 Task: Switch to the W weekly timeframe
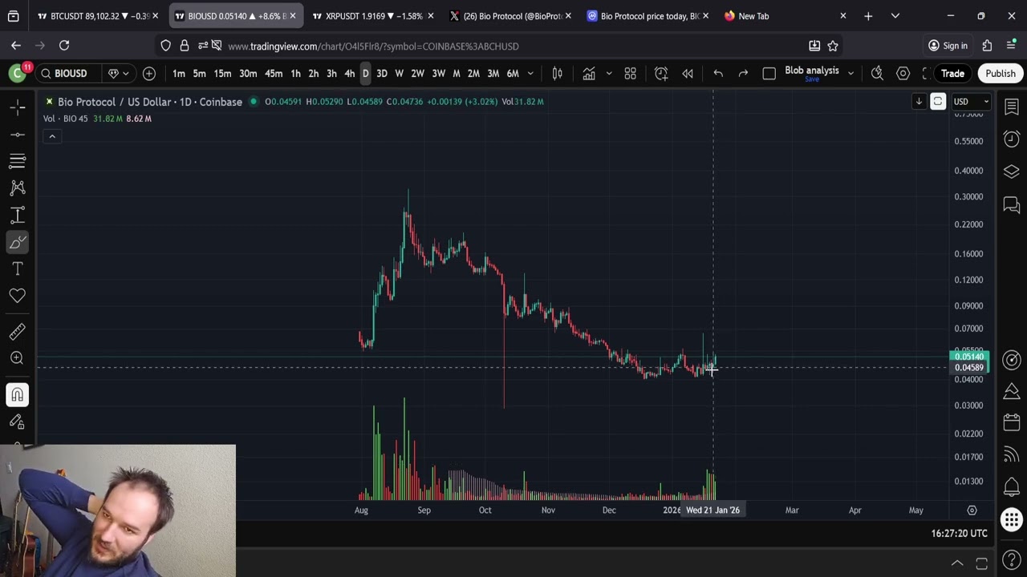[399, 74]
